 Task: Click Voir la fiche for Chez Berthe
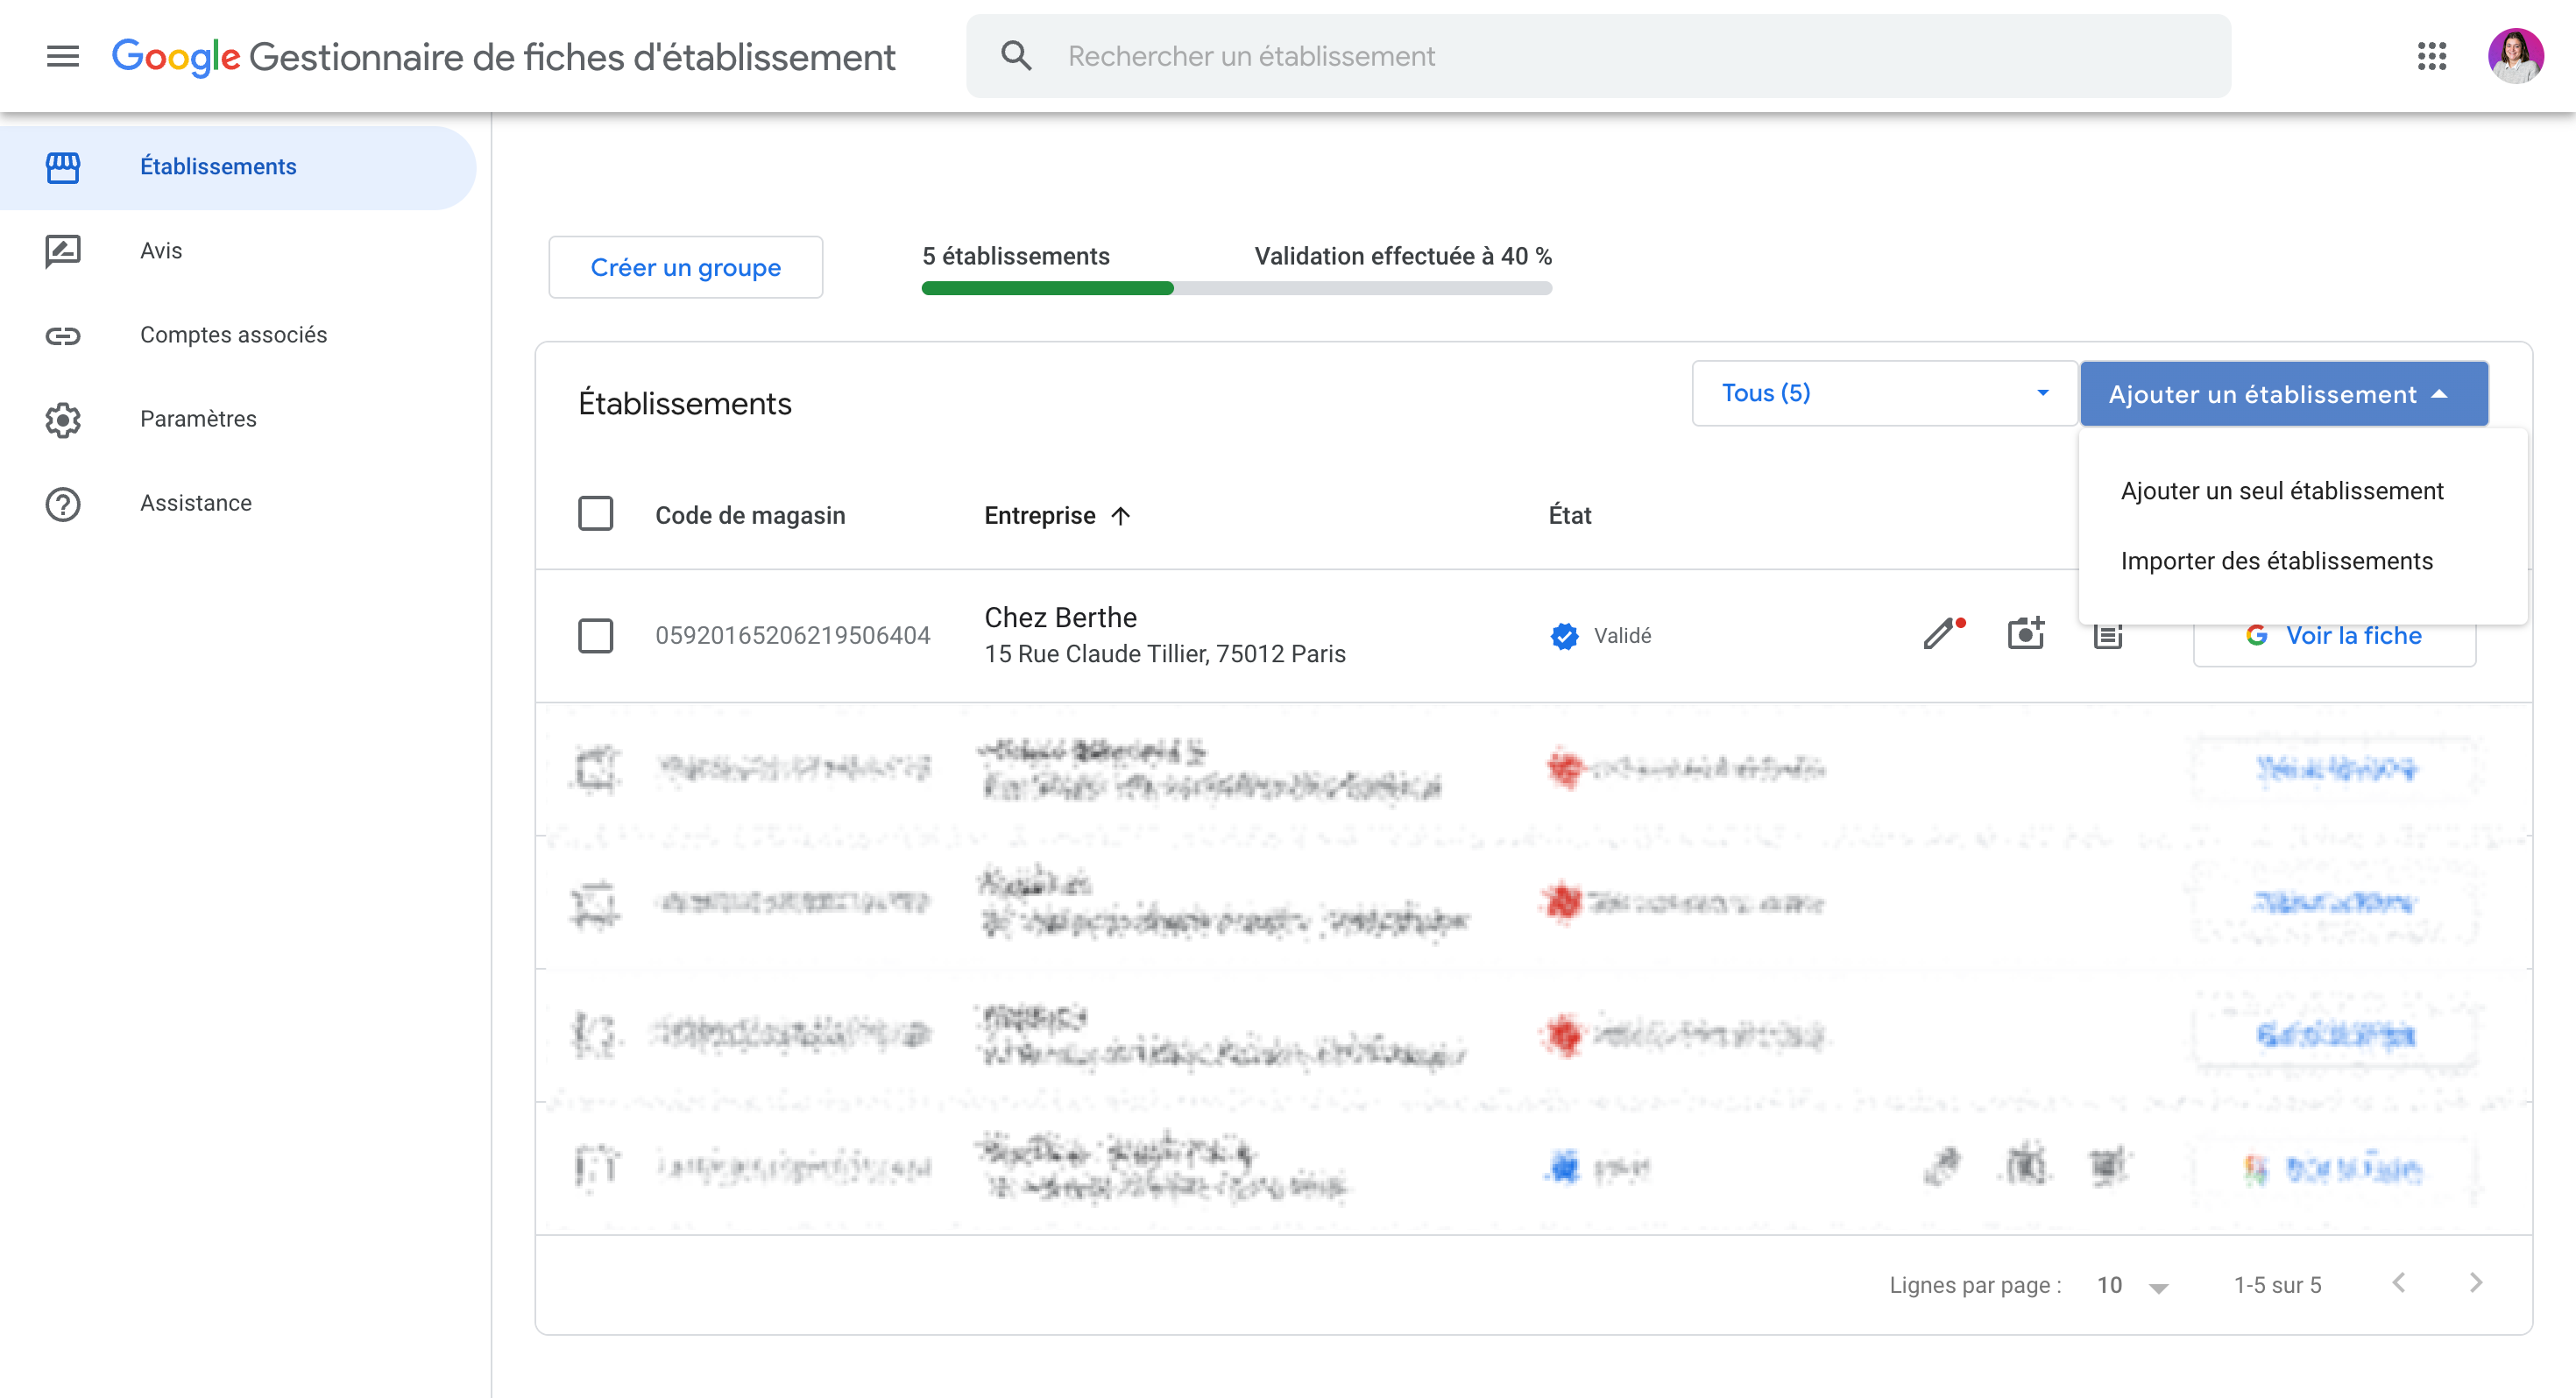tap(2334, 636)
